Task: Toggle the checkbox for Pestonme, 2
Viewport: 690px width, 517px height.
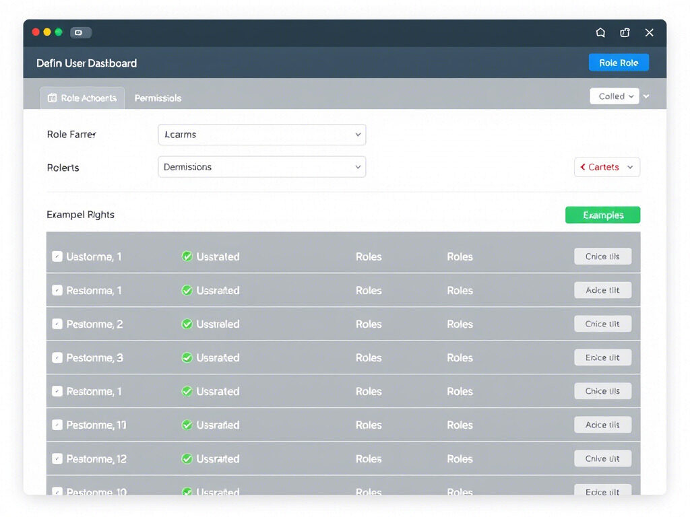Action: click(x=57, y=324)
